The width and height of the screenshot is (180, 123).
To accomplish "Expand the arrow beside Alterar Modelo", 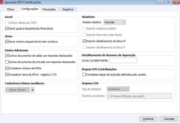I will click(x=33, y=90).
